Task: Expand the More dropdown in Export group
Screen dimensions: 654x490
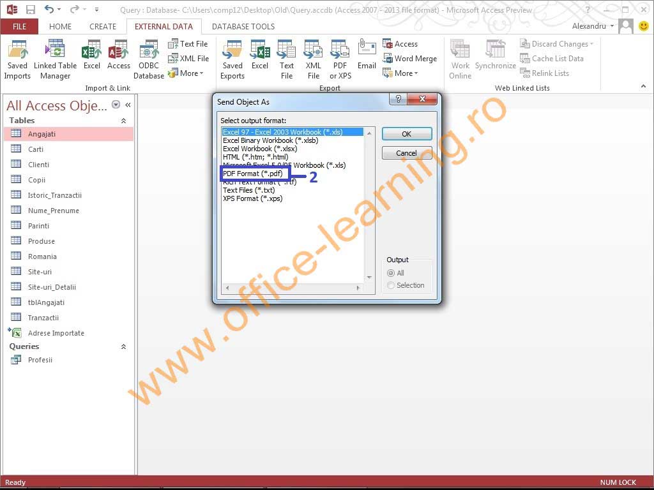Action: pyautogui.click(x=400, y=73)
